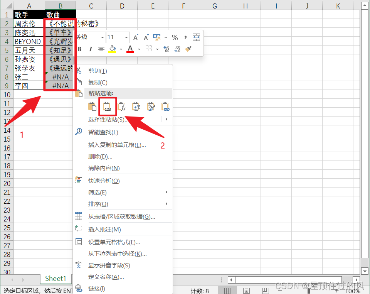Image resolution: width=370 pixels, height=294 pixels.
Task: Expand the 选择性粘贴 submenu arrow
Action: click(166, 119)
